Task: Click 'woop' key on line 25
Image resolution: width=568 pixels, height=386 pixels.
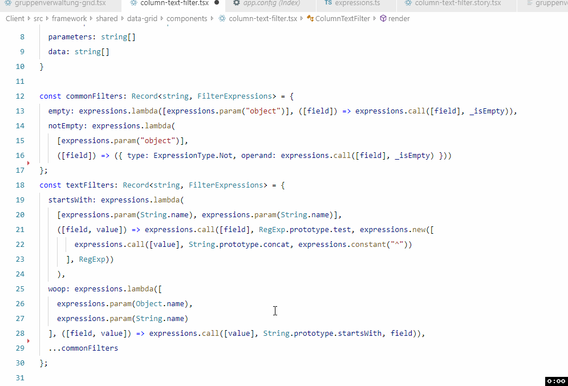Action: tap(57, 289)
